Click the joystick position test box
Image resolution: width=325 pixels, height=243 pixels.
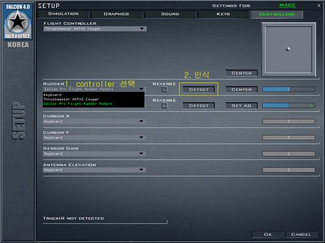click(x=289, y=49)
